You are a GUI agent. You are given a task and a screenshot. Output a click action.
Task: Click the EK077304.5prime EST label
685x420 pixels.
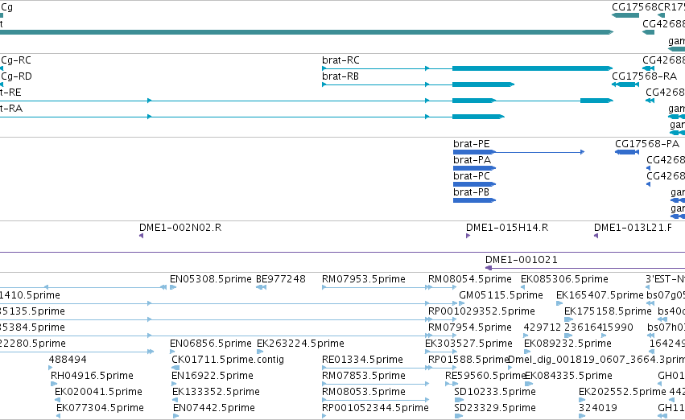pos(100,408)
